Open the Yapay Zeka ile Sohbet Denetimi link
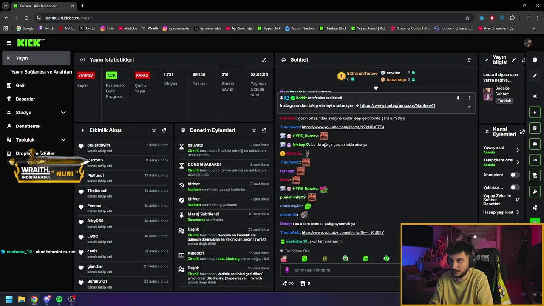This screenshot has height=306, width=544. pos(501,200)
